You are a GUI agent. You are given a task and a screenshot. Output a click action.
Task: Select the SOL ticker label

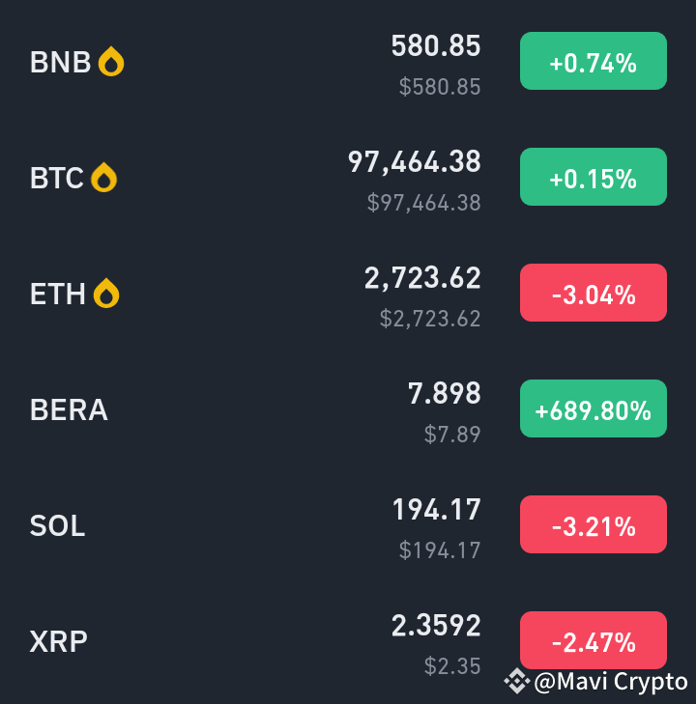click(x=57, y=525)
